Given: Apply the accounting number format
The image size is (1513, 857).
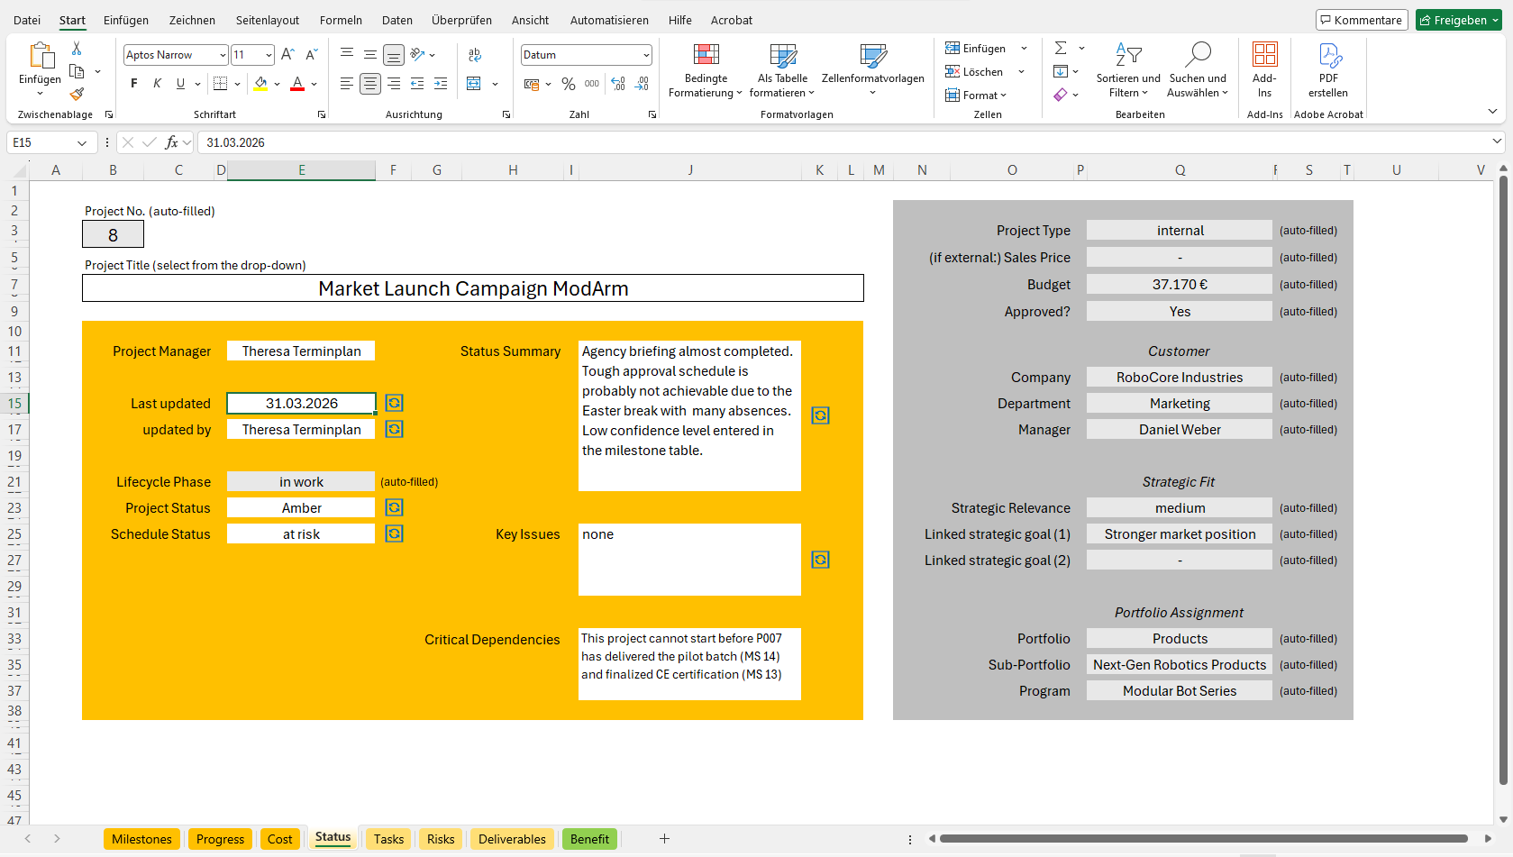Looking at the screenshot, I should pyautogui.click(x=532, y=84).
